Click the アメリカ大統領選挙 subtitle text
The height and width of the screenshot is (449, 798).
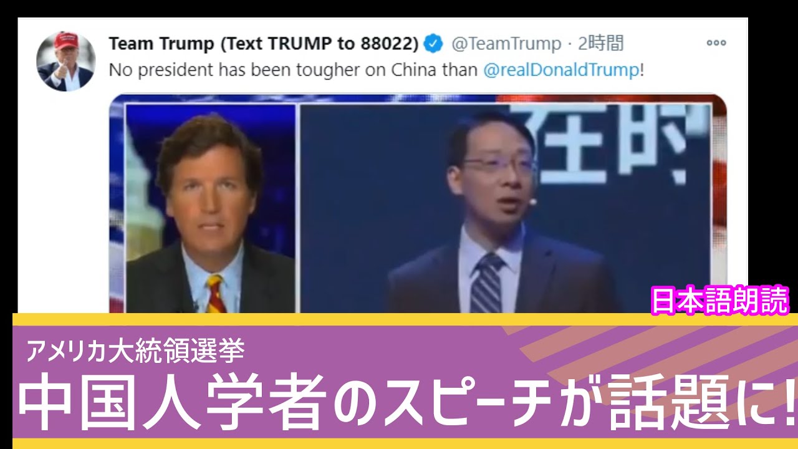pos(135,352)
